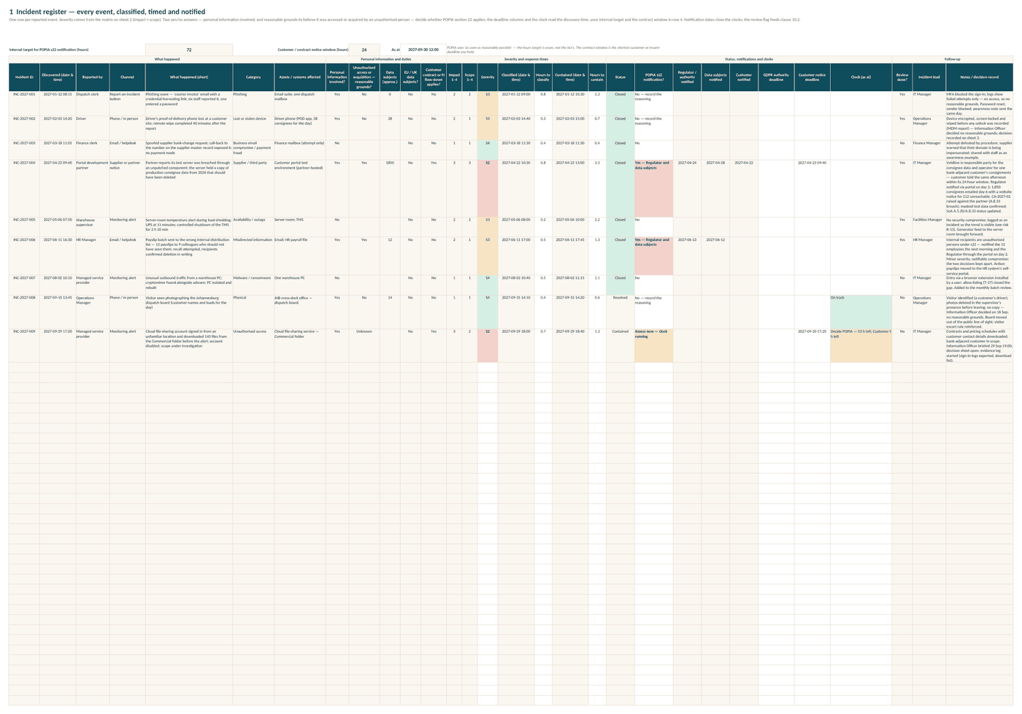Select the 'Unauthorised access' category cell

tap(253, 345)
